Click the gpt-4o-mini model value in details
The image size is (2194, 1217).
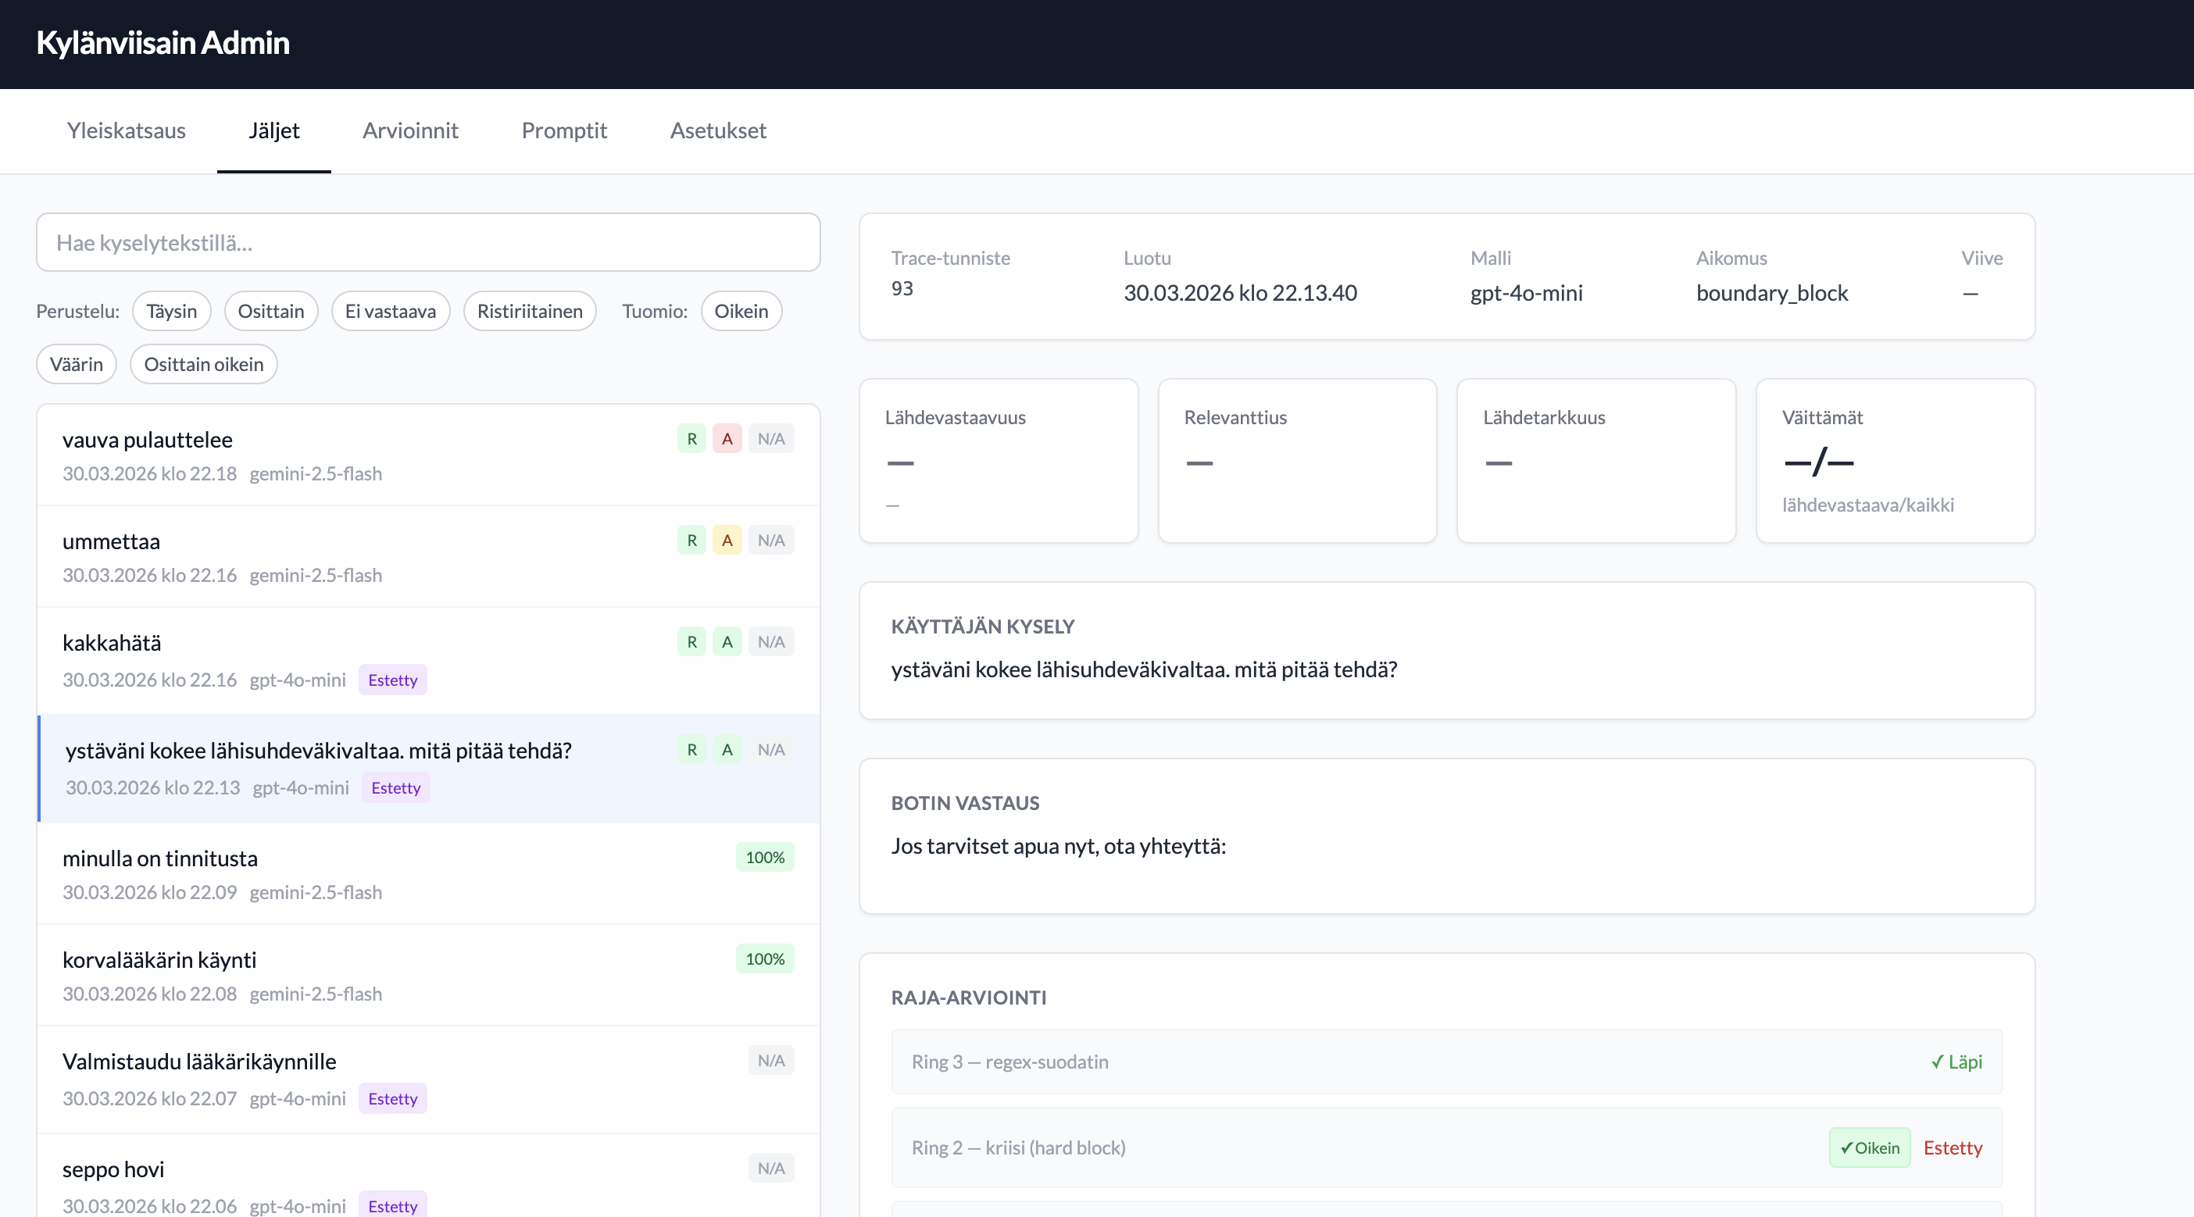pos(1526,293)
